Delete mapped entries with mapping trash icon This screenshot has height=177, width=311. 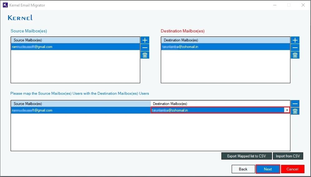tap(295, 111)
